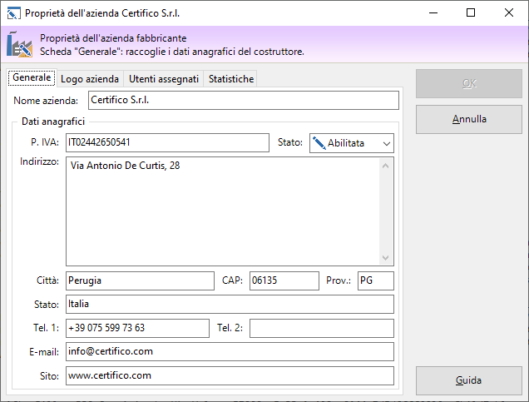Click the pencil icon in Stato combo
This screenshot has height=402, width=529.
[x=319, y=143]
